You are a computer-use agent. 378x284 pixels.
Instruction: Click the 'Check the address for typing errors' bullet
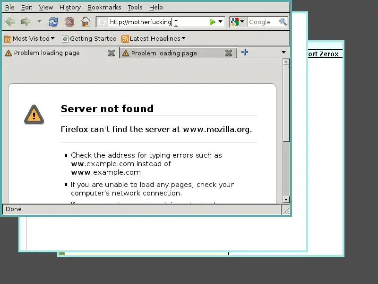tap(146, 164)
